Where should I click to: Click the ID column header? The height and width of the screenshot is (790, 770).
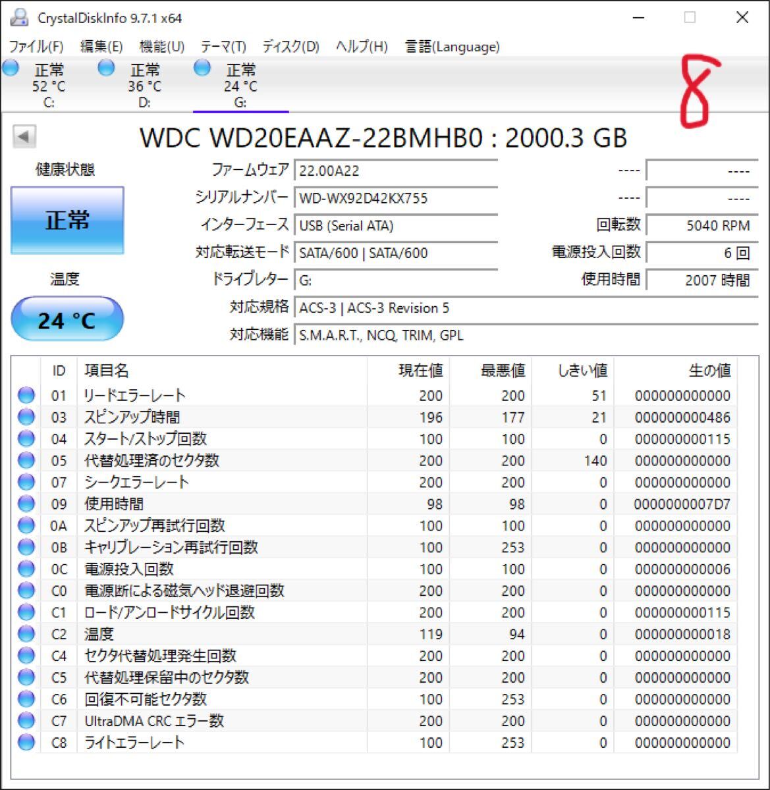tap(59, 371)
